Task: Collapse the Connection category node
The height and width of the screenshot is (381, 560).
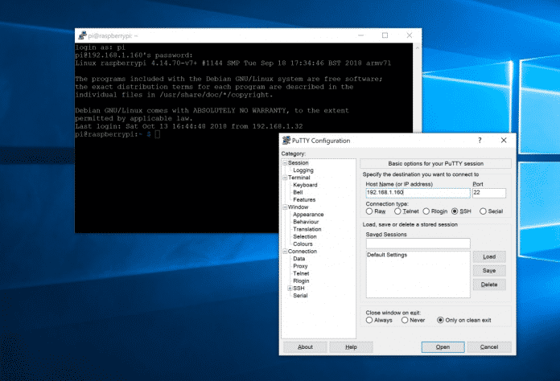Action: [284, 251]
